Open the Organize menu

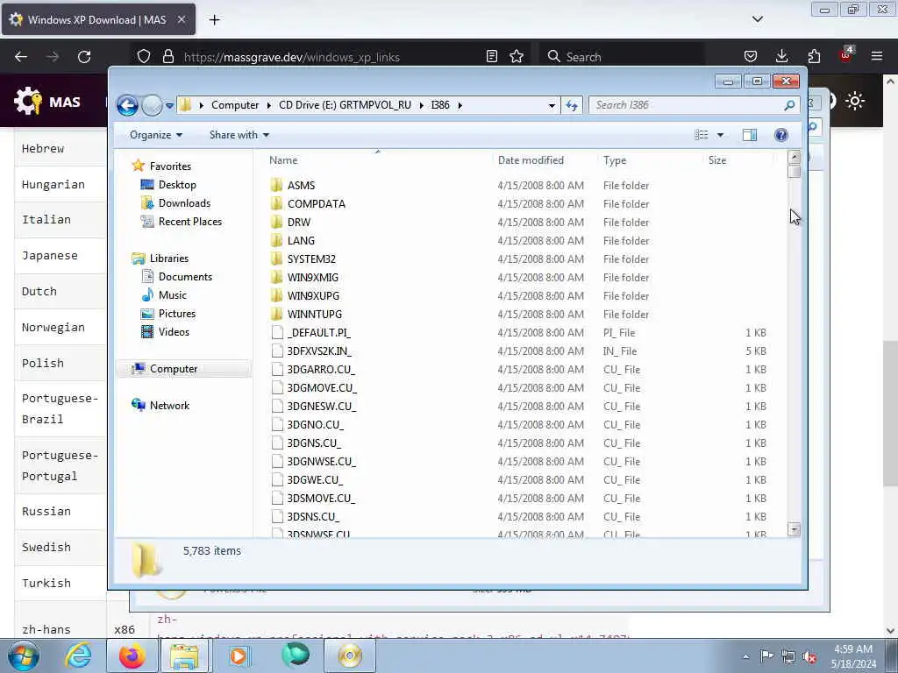coord(156,135)
